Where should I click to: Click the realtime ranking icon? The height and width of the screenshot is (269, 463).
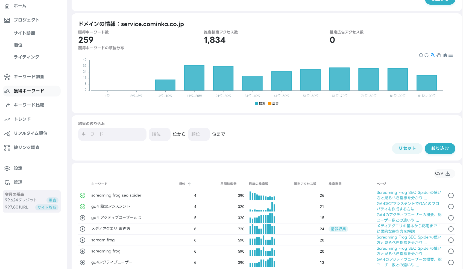7,134
